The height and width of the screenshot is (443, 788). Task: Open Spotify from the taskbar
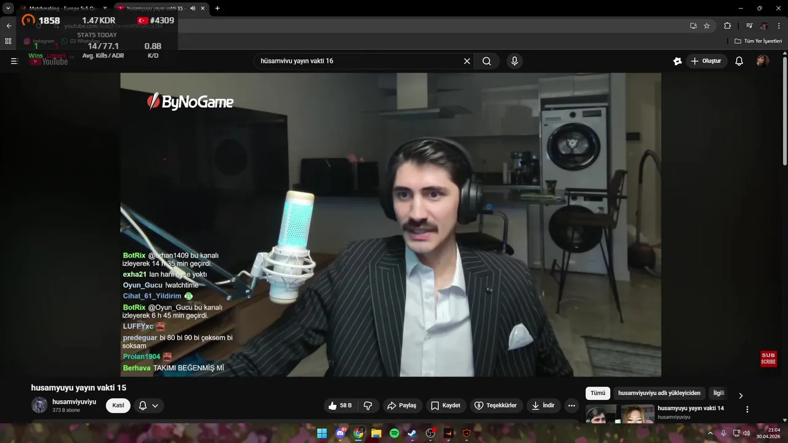coord(395,433)
